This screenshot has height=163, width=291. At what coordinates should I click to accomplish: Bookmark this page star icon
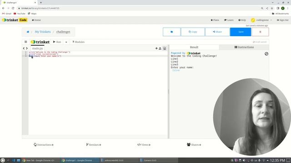pyautogui.click(x=272, y=8)
